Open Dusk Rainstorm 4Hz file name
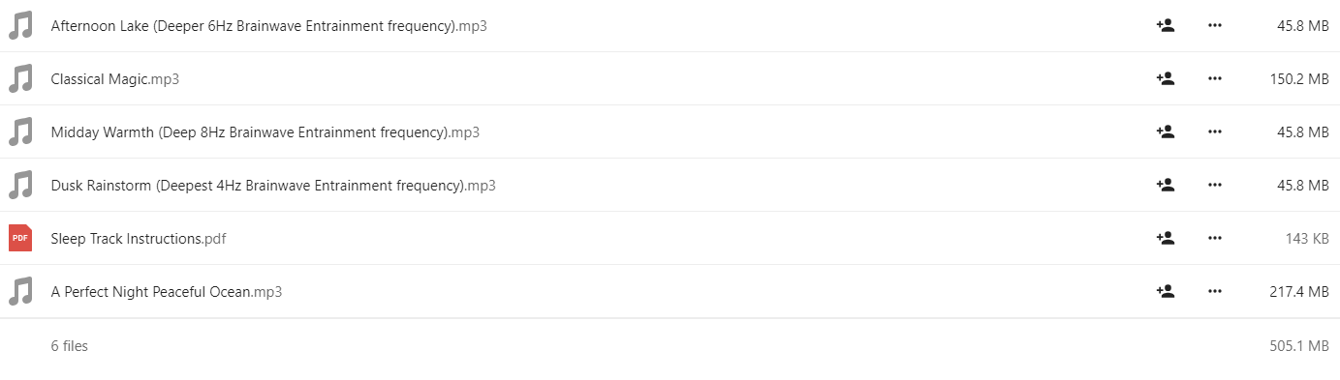Viewport: 1340px width, 380px height. (273, 185)
